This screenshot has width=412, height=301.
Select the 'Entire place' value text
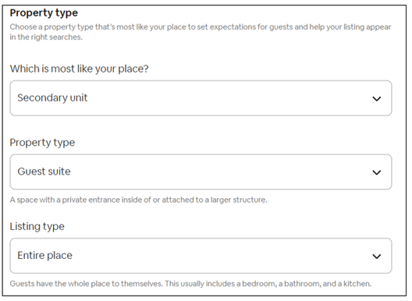click(44, 255)
